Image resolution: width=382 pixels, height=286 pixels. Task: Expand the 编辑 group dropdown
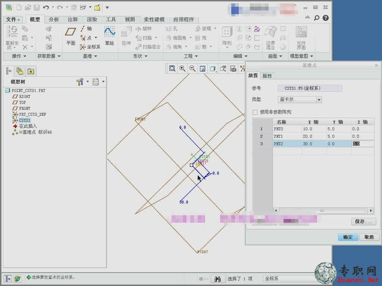point(240,56)
